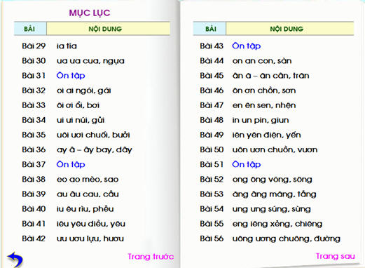Open Bài 51 Ôn tập lesson
The height and width of the screenshot is (268, 365).
247,165
